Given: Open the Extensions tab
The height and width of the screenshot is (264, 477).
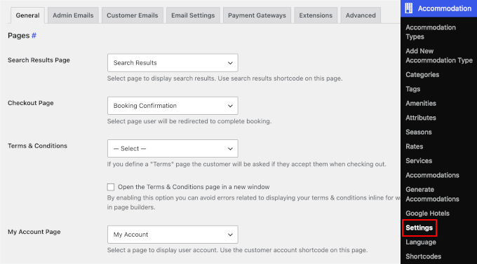Looking at the screenshot, I should (316, 15).
